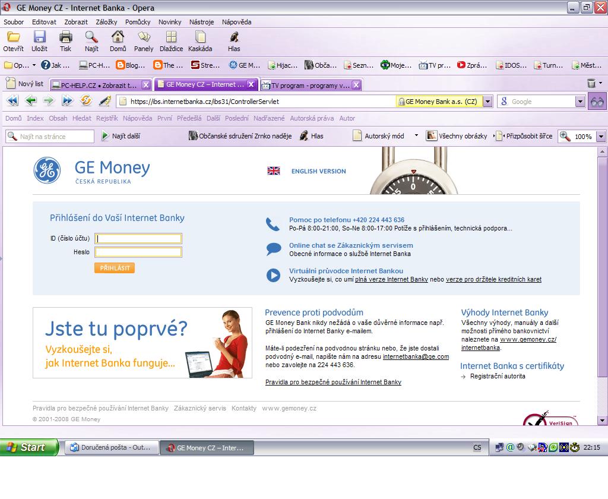Switch to the TV program tab

tap(309, 85)
